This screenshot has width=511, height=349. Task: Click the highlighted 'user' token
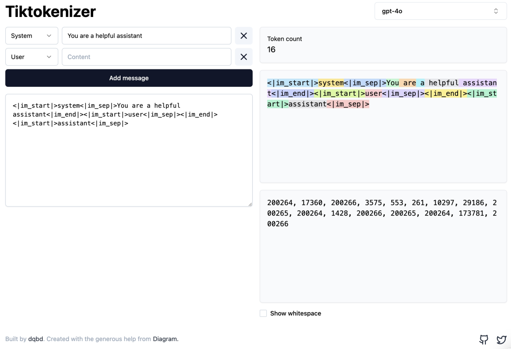(x=373, y=94)
